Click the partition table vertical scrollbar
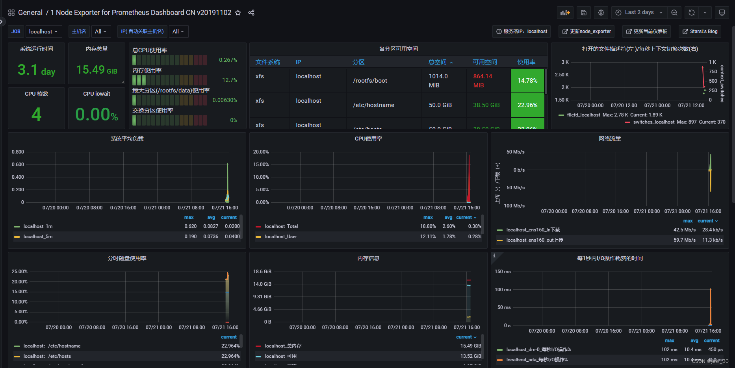 [x=546, y=81]
